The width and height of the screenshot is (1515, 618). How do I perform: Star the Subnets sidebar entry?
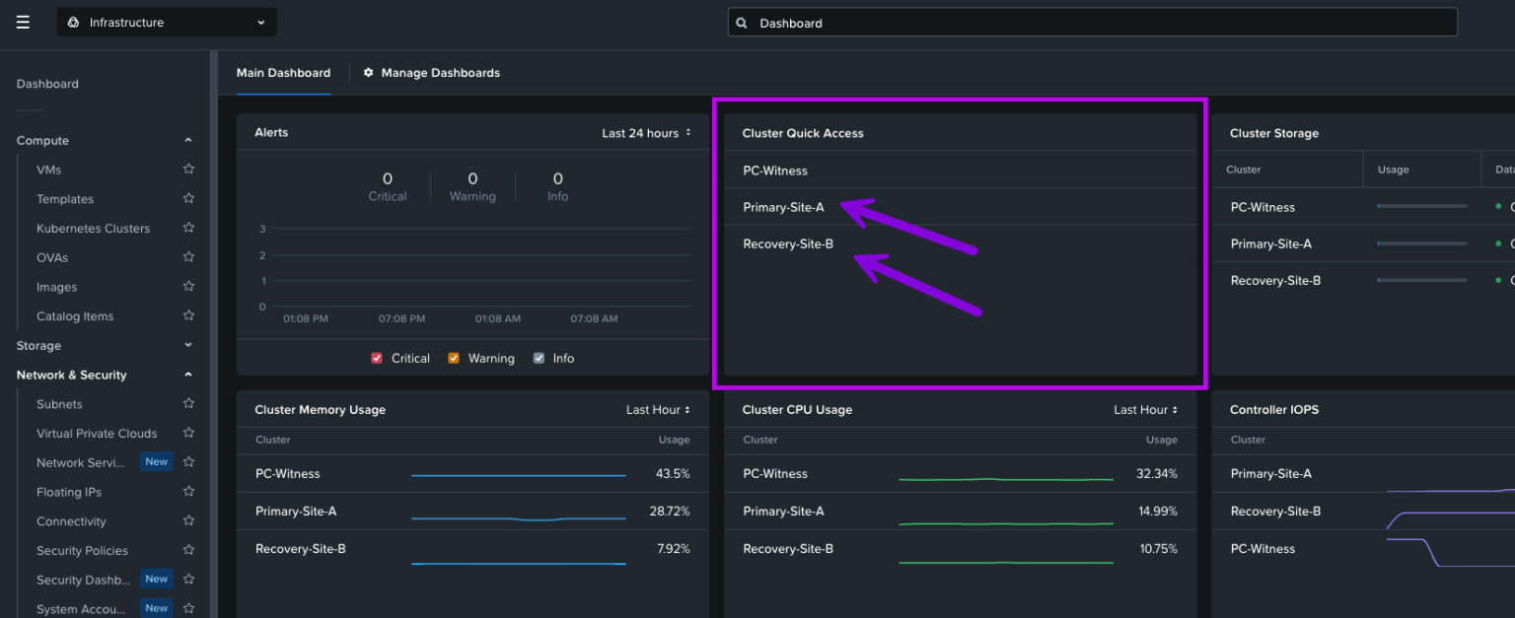click(187, 403)
